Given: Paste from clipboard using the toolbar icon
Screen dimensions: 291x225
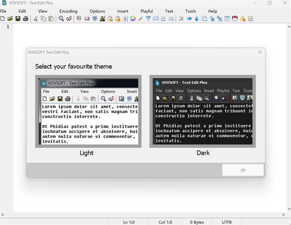Looking at the screenshot, I should pos(51,19).
